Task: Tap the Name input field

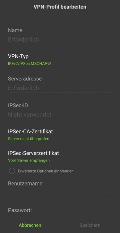Action: click(60, 40)
